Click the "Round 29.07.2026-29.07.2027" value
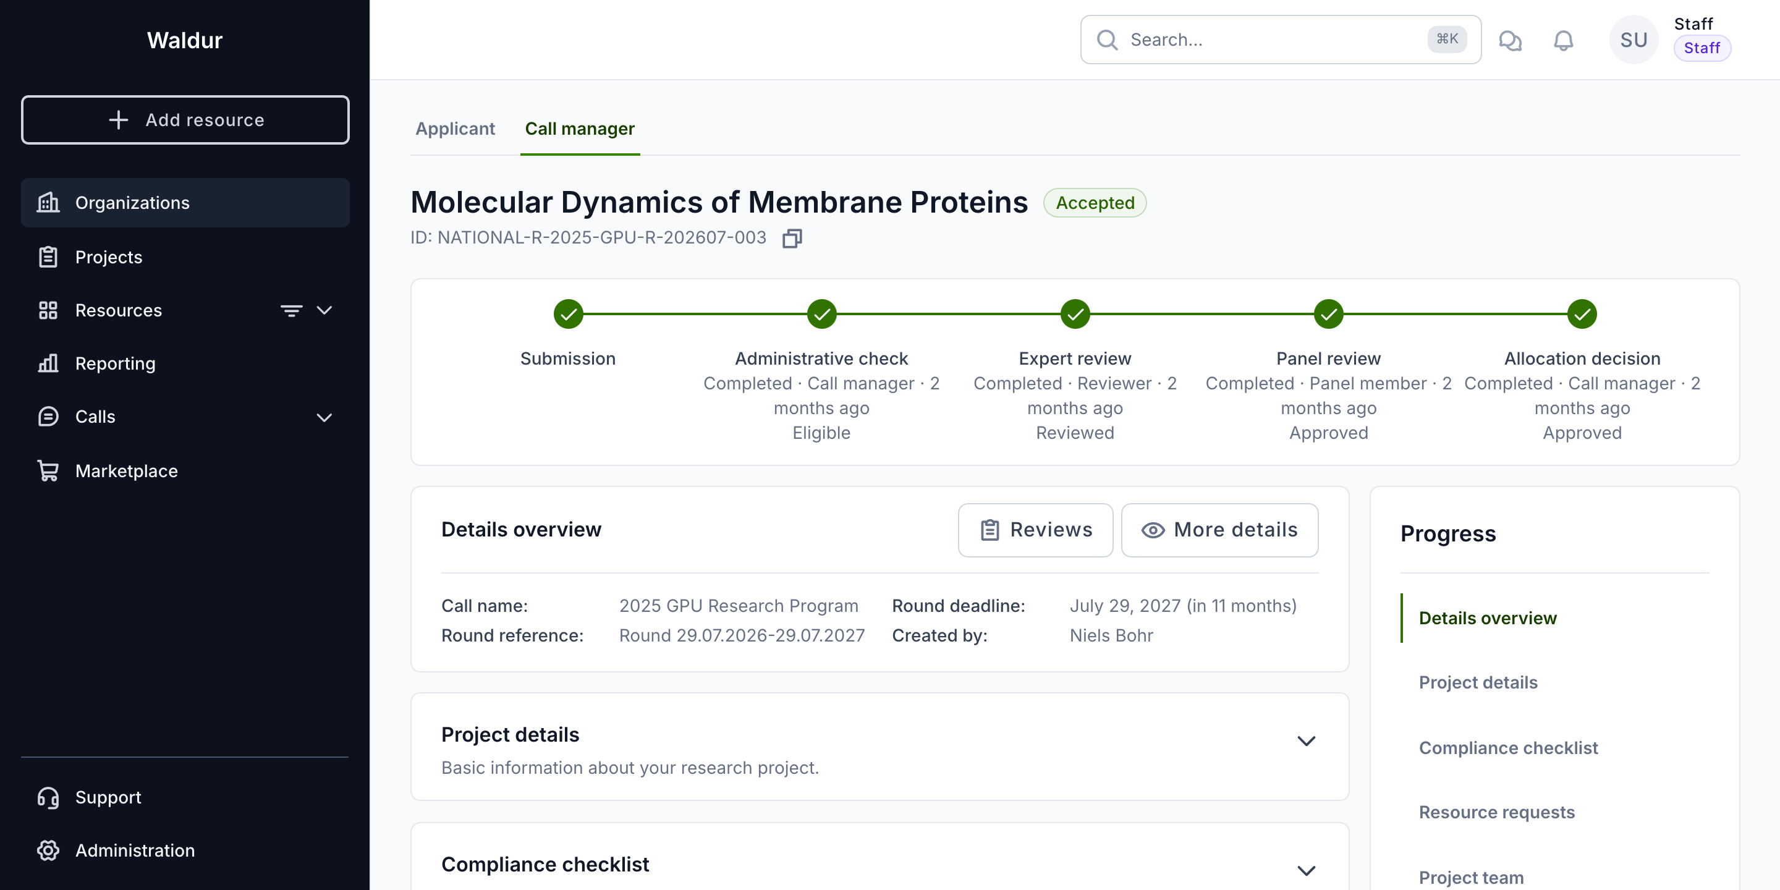 (742, 635)
